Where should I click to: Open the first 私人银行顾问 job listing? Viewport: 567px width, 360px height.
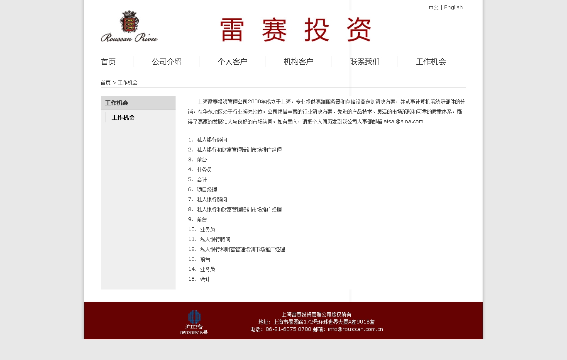pos(212,140)
